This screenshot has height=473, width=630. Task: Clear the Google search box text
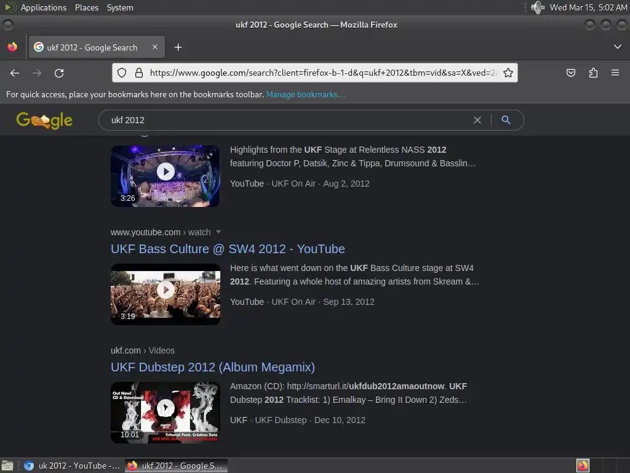coord(477,120)
